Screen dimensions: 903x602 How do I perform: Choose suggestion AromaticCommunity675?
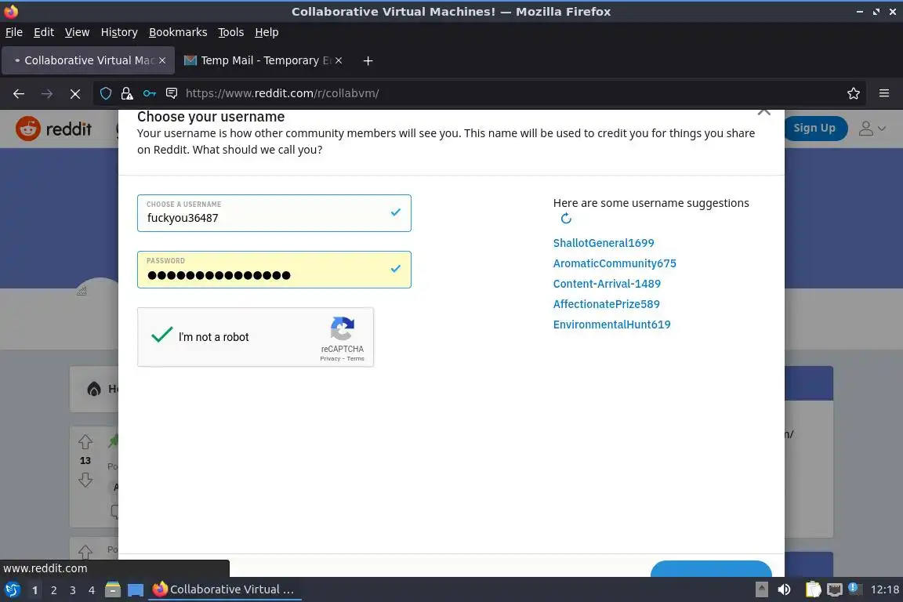(x=615, y=263)
